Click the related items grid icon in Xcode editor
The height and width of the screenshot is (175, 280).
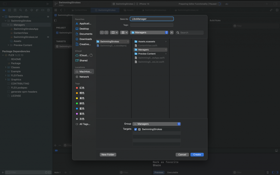click(x=56, y=10)
